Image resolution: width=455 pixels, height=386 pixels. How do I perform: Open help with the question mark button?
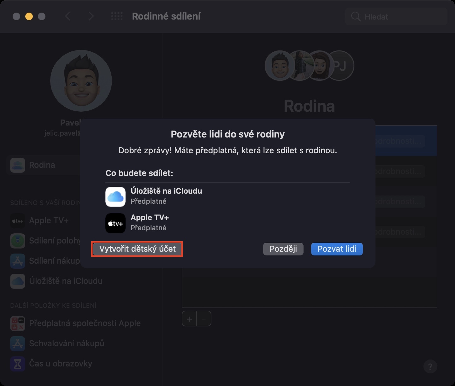coord(430,366)
